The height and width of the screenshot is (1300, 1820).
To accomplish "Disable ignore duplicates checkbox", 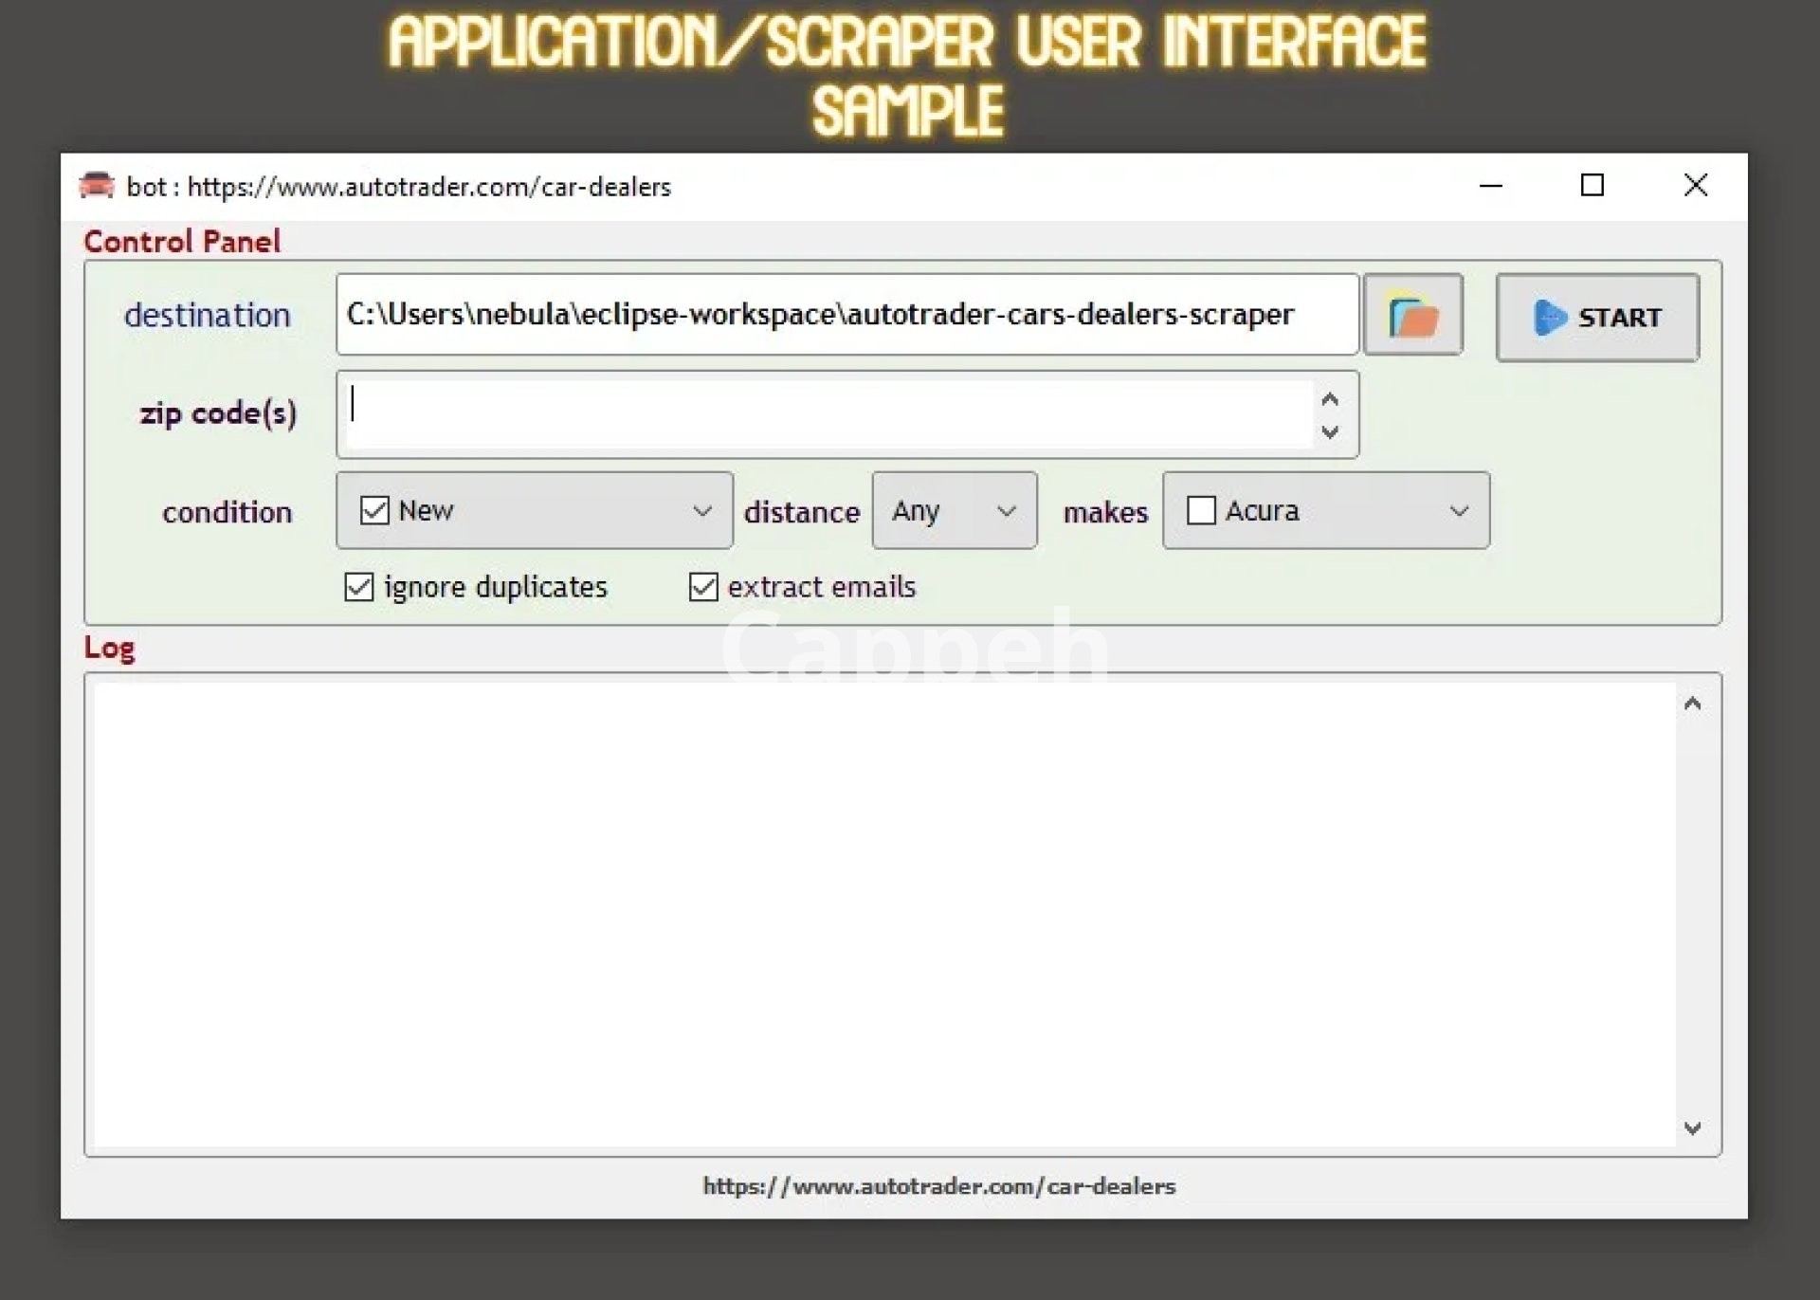I will [359, 587].
